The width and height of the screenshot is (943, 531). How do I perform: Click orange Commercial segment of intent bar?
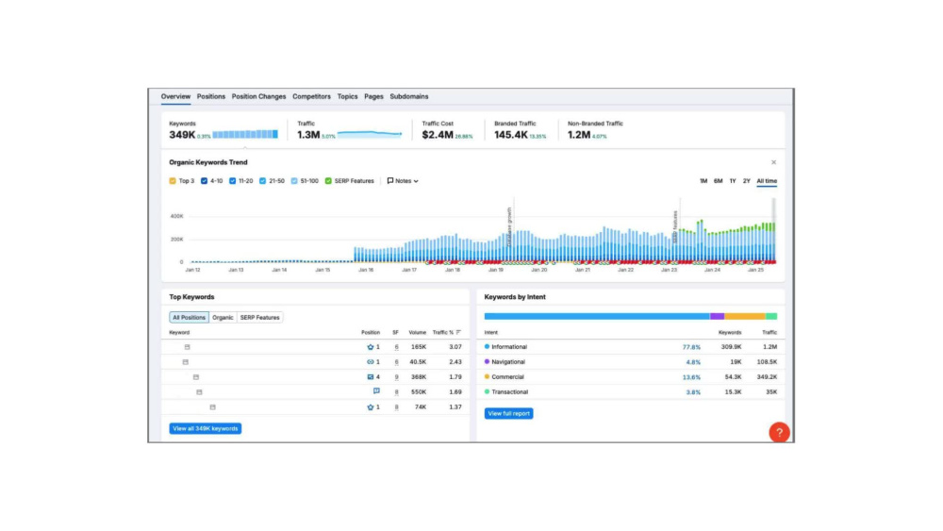tap(745, 316)
